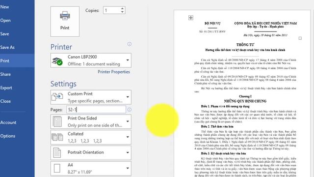The height and width of the screenshot is (177, 314).
Task: Click the Printer info icon
Action: (130, 44)
